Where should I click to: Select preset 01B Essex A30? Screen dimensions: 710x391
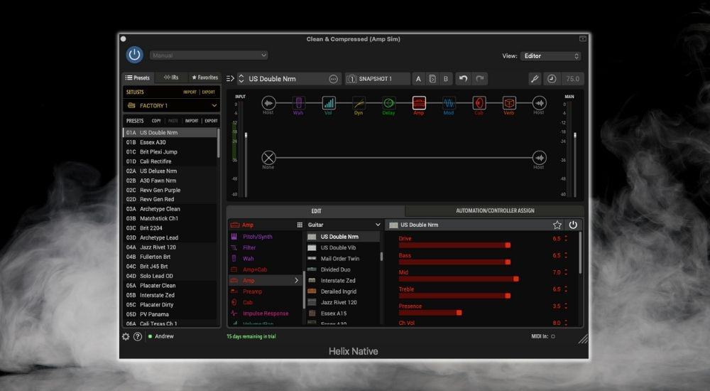click(170, 142)
